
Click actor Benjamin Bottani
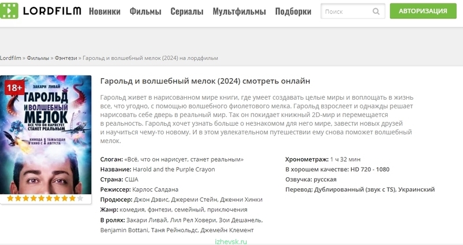click(124, 230)
